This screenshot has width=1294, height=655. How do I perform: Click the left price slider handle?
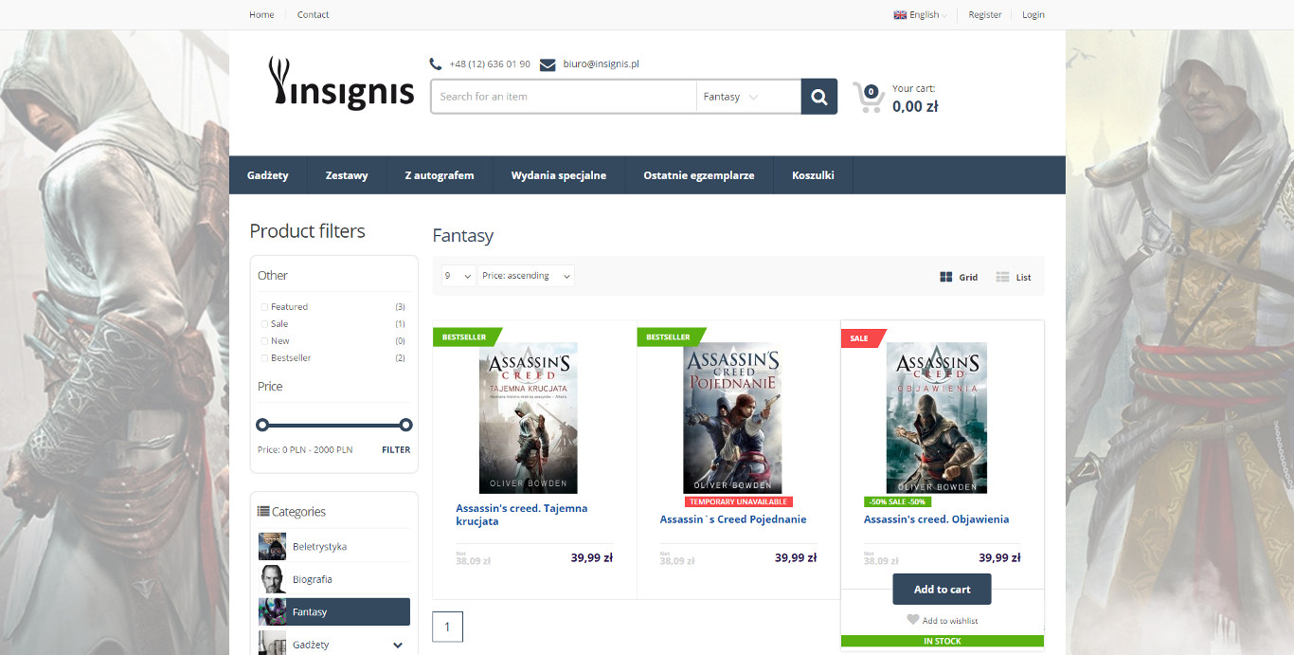tap(262, 425)
